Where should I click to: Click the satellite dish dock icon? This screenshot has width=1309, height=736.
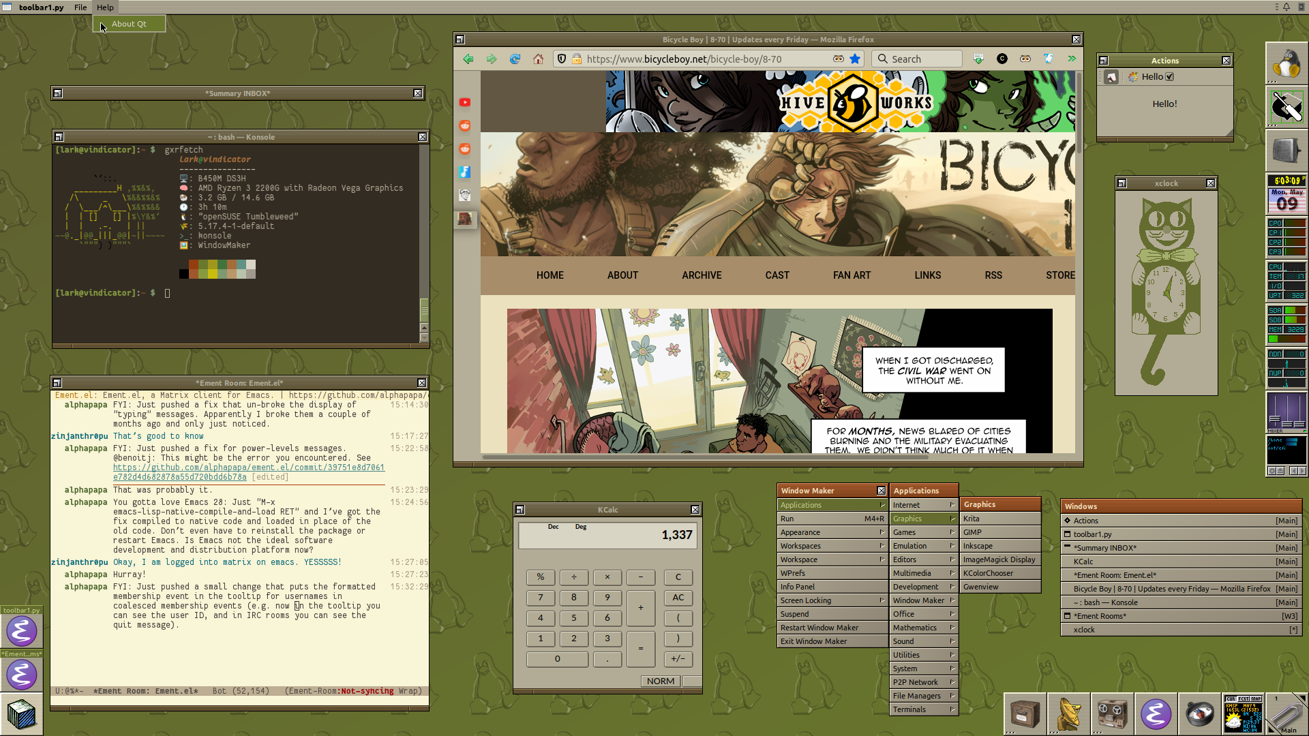1068,714
